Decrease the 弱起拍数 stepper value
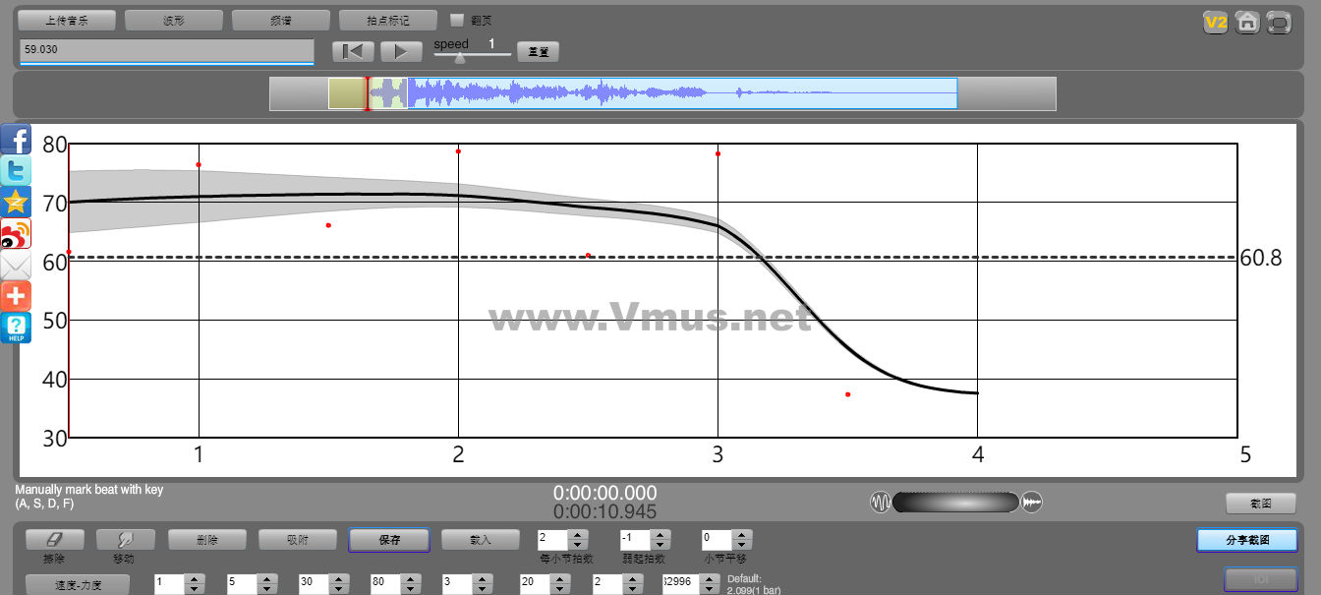 click(660, 545)
